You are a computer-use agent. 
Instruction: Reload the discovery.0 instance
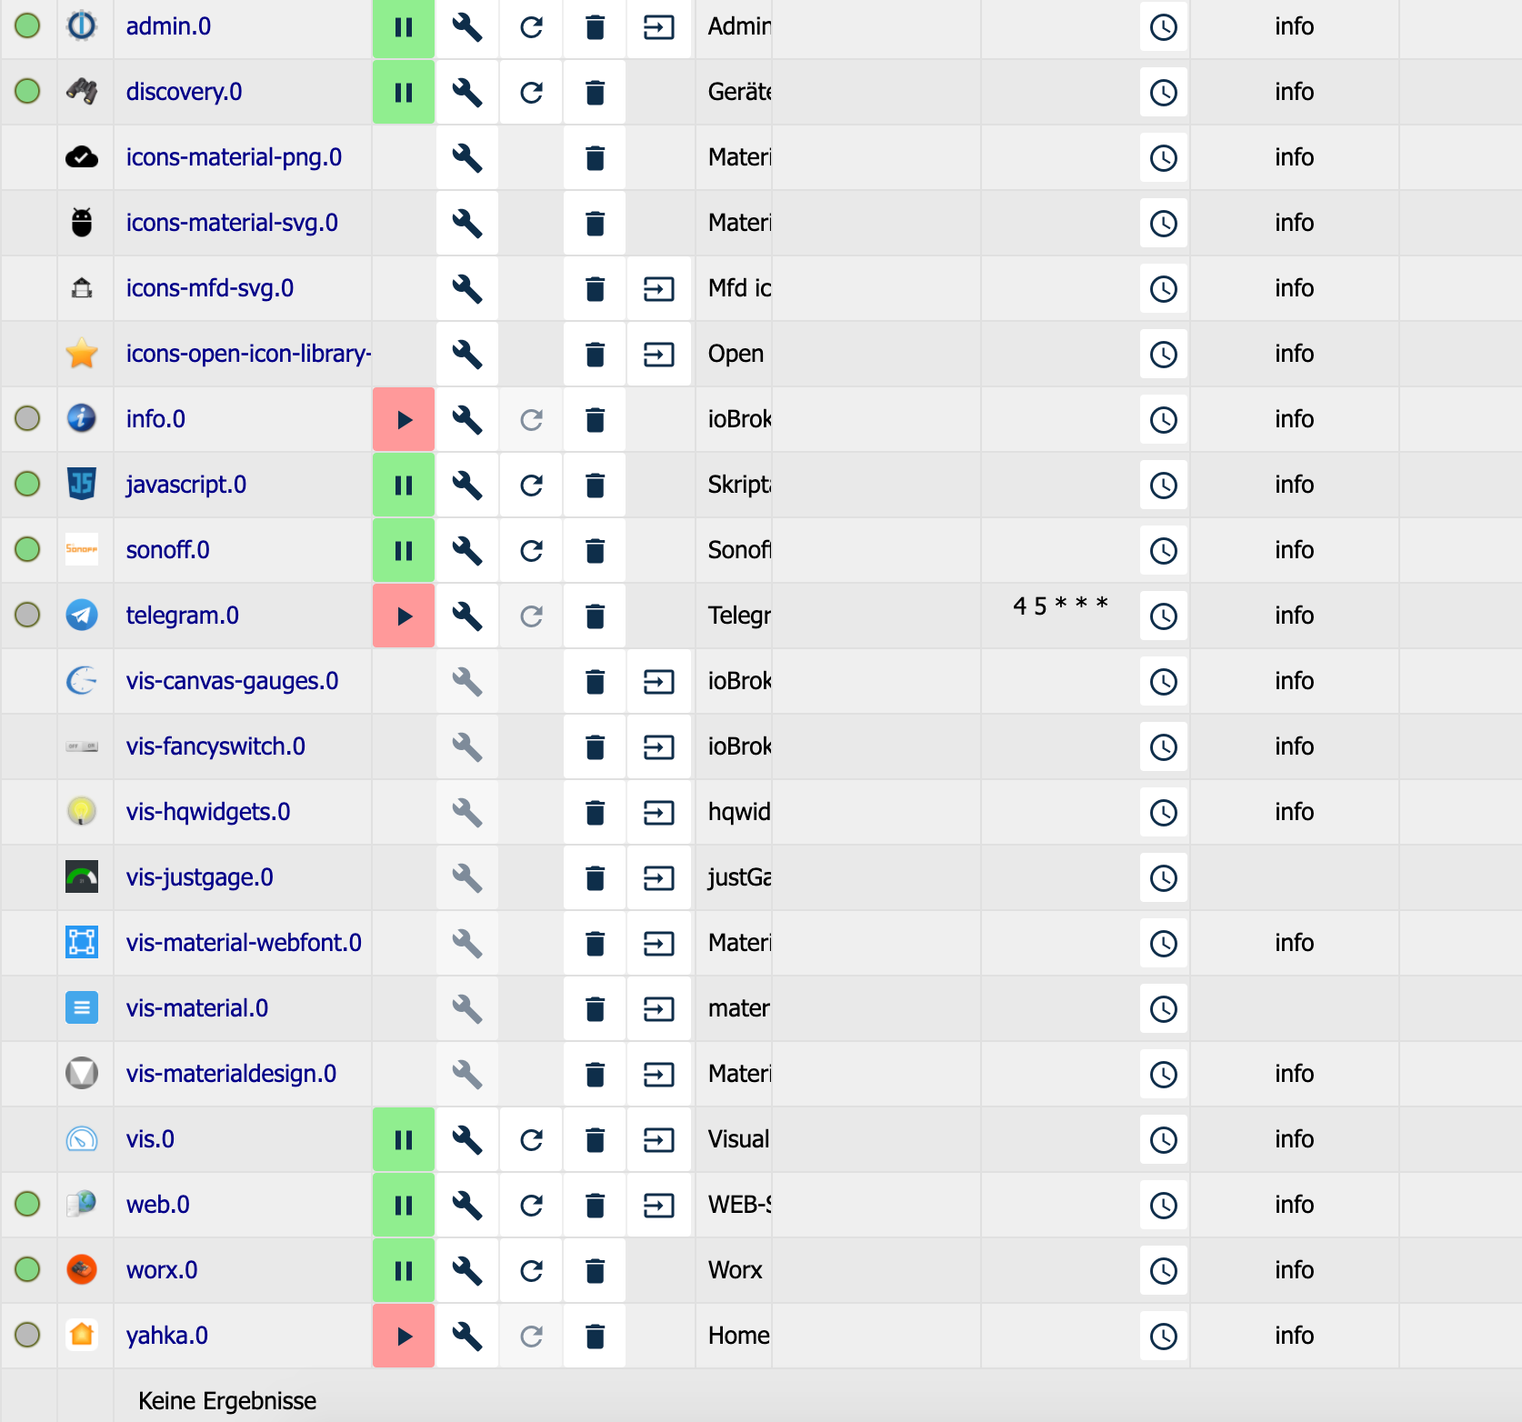coord(531,93)
